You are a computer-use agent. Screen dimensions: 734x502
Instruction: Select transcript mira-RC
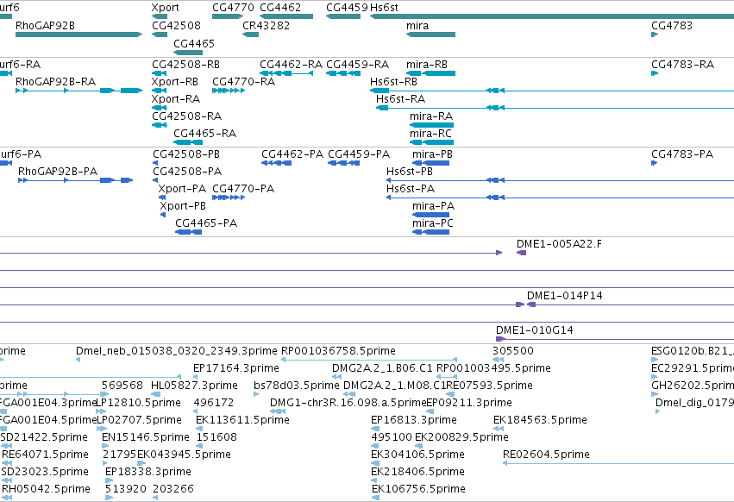431,142
